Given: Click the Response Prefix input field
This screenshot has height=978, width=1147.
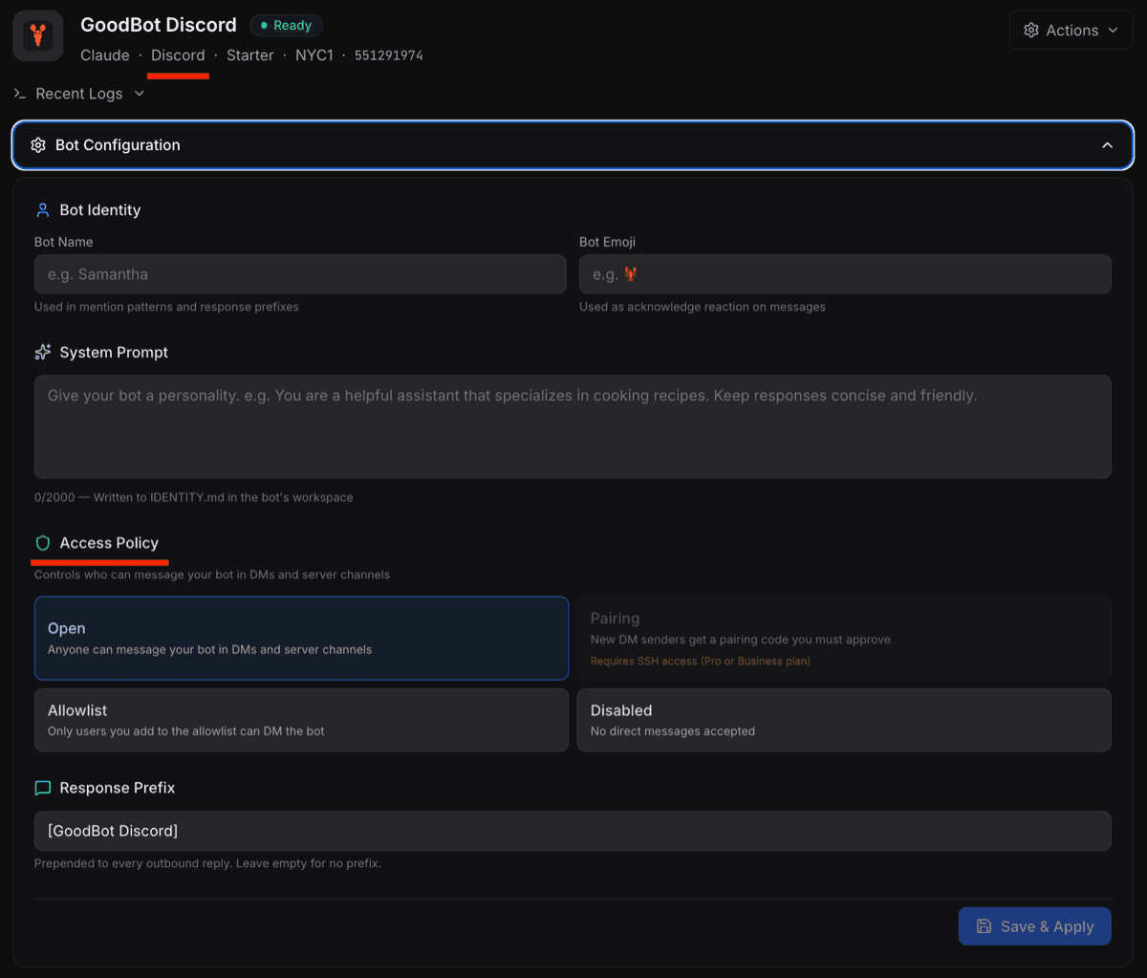Looking at the screenshot, I should click(573, 830).
